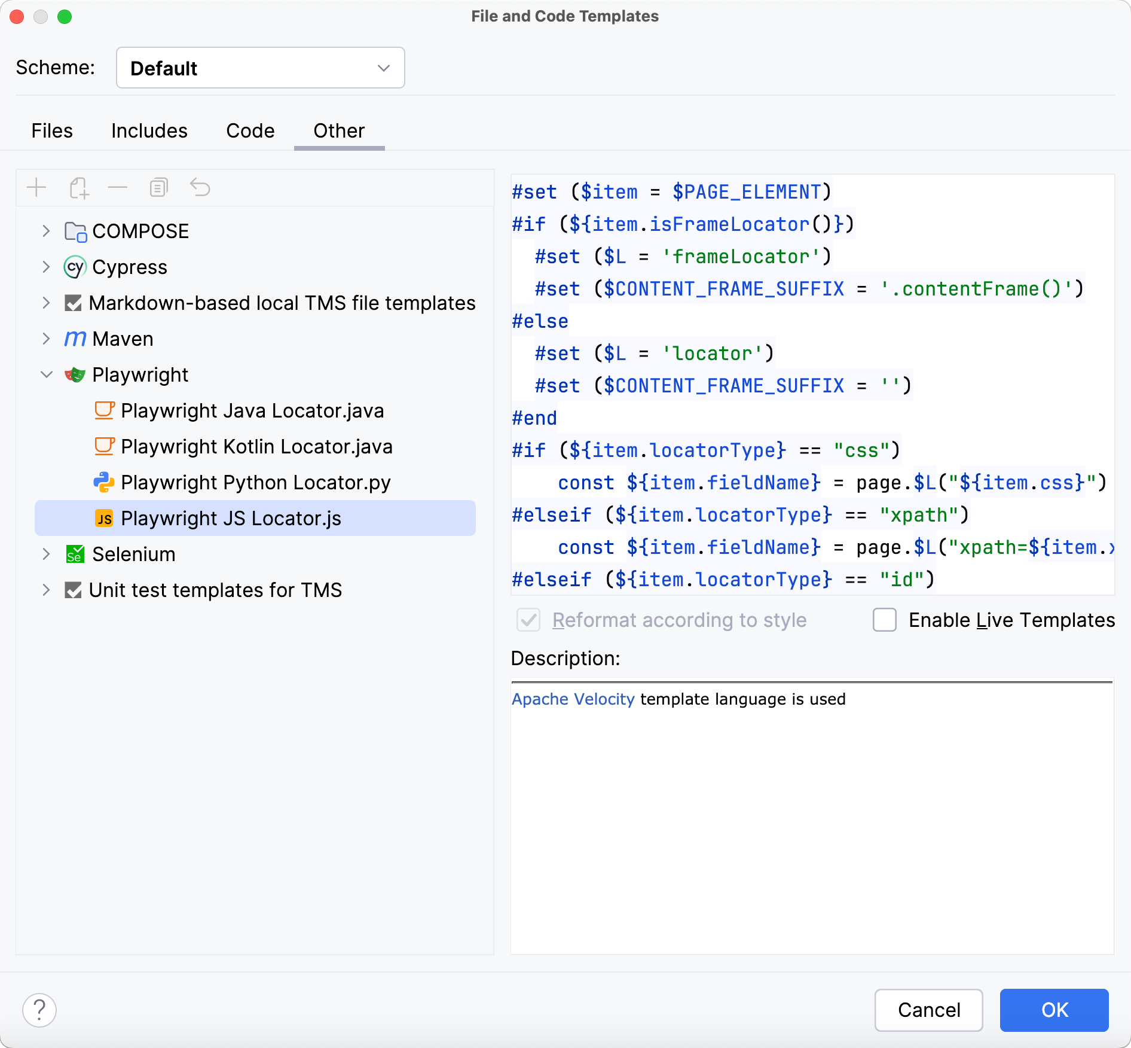Click the JS icon beside Playwright JS Locator.js
The width and height of the screenshot is (1131, 1048).
pos(104,518)
